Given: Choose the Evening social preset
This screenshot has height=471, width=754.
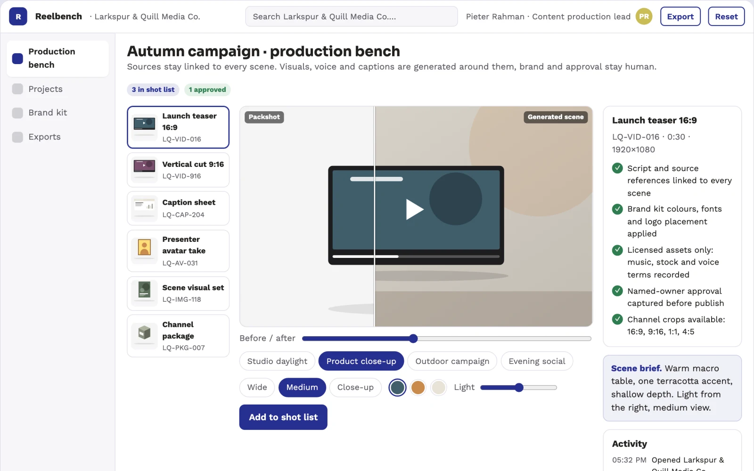Looking at the screenshot, I should [x=537, y=361].
